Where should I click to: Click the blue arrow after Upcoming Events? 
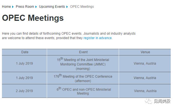[67, 7]
